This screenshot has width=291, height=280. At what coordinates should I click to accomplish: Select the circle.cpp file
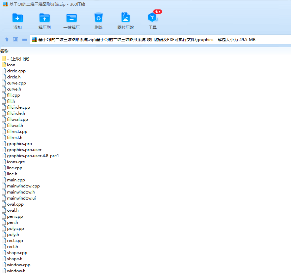pos(14,71)
